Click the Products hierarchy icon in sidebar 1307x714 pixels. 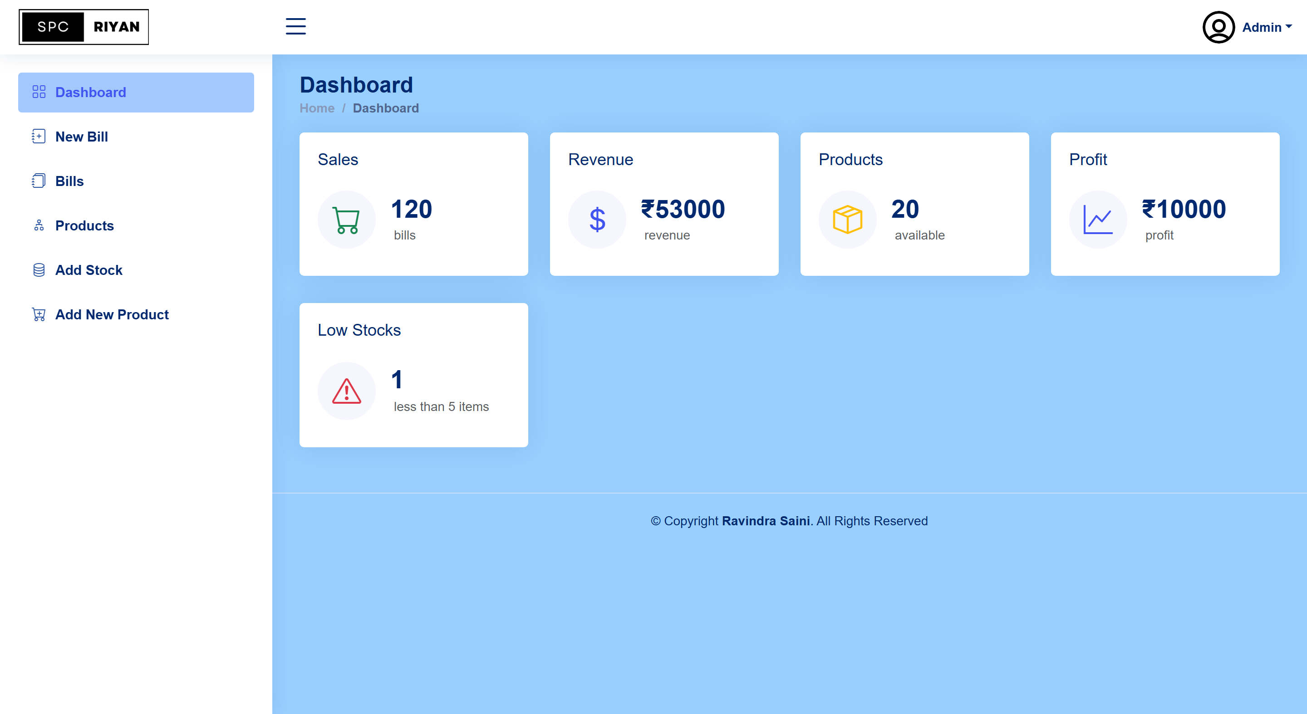(39, 225)
